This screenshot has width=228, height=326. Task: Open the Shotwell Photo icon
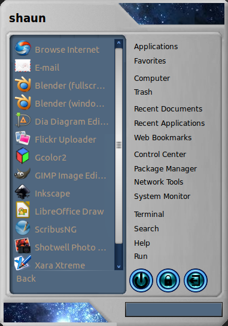[22, 246]
